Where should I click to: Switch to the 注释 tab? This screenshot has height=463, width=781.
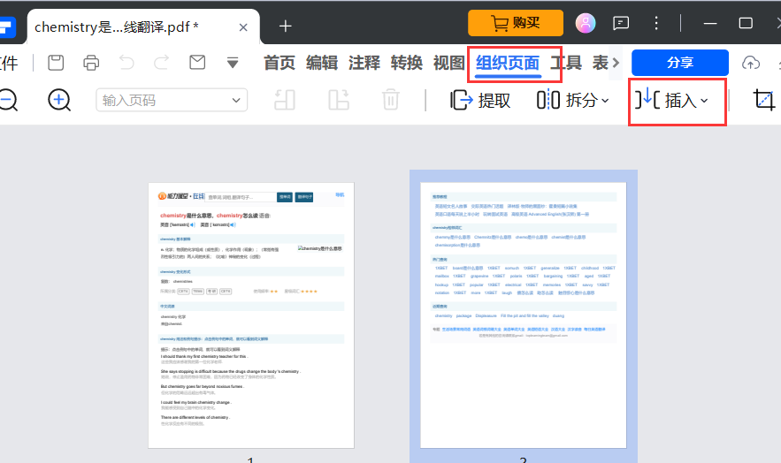364,63
